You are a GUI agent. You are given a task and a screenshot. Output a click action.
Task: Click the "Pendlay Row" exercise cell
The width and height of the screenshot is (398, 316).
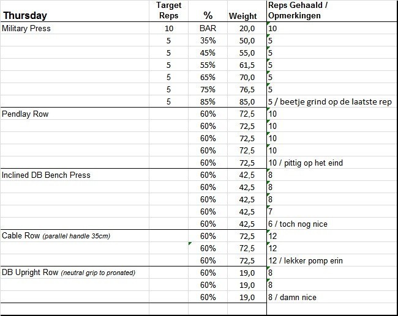[26, 114]
